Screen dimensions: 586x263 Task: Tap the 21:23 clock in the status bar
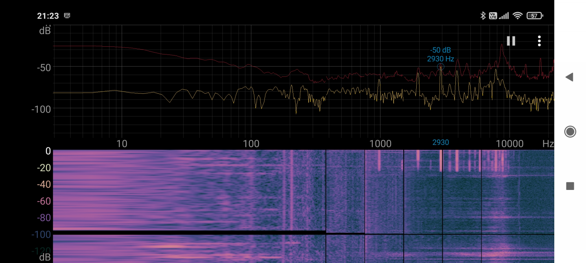click(x=48, y=16)
